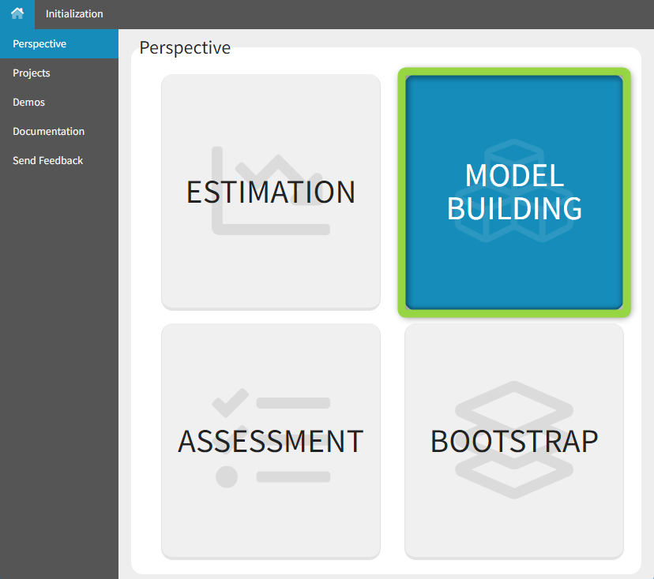Select the MODEL BUILDING text label
The height and width of the screenshot is (579, 654).
(514, 192)
